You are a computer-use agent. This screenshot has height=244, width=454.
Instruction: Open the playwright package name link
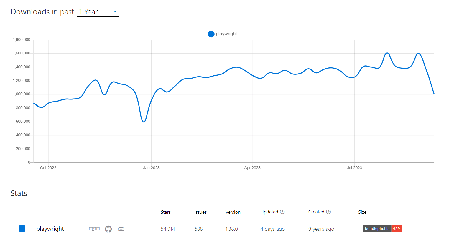(50, 229)
